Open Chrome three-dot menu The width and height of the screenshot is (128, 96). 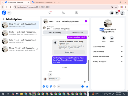click(125, 7)
